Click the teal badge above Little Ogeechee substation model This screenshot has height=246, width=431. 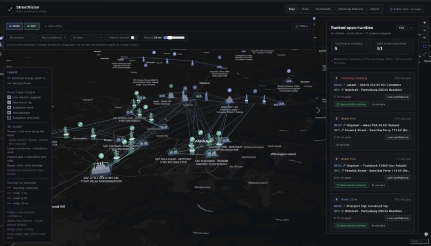(101, 156)
